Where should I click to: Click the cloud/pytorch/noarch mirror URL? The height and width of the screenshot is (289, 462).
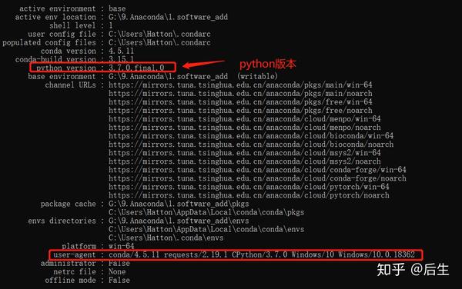(x=249, y=195)
